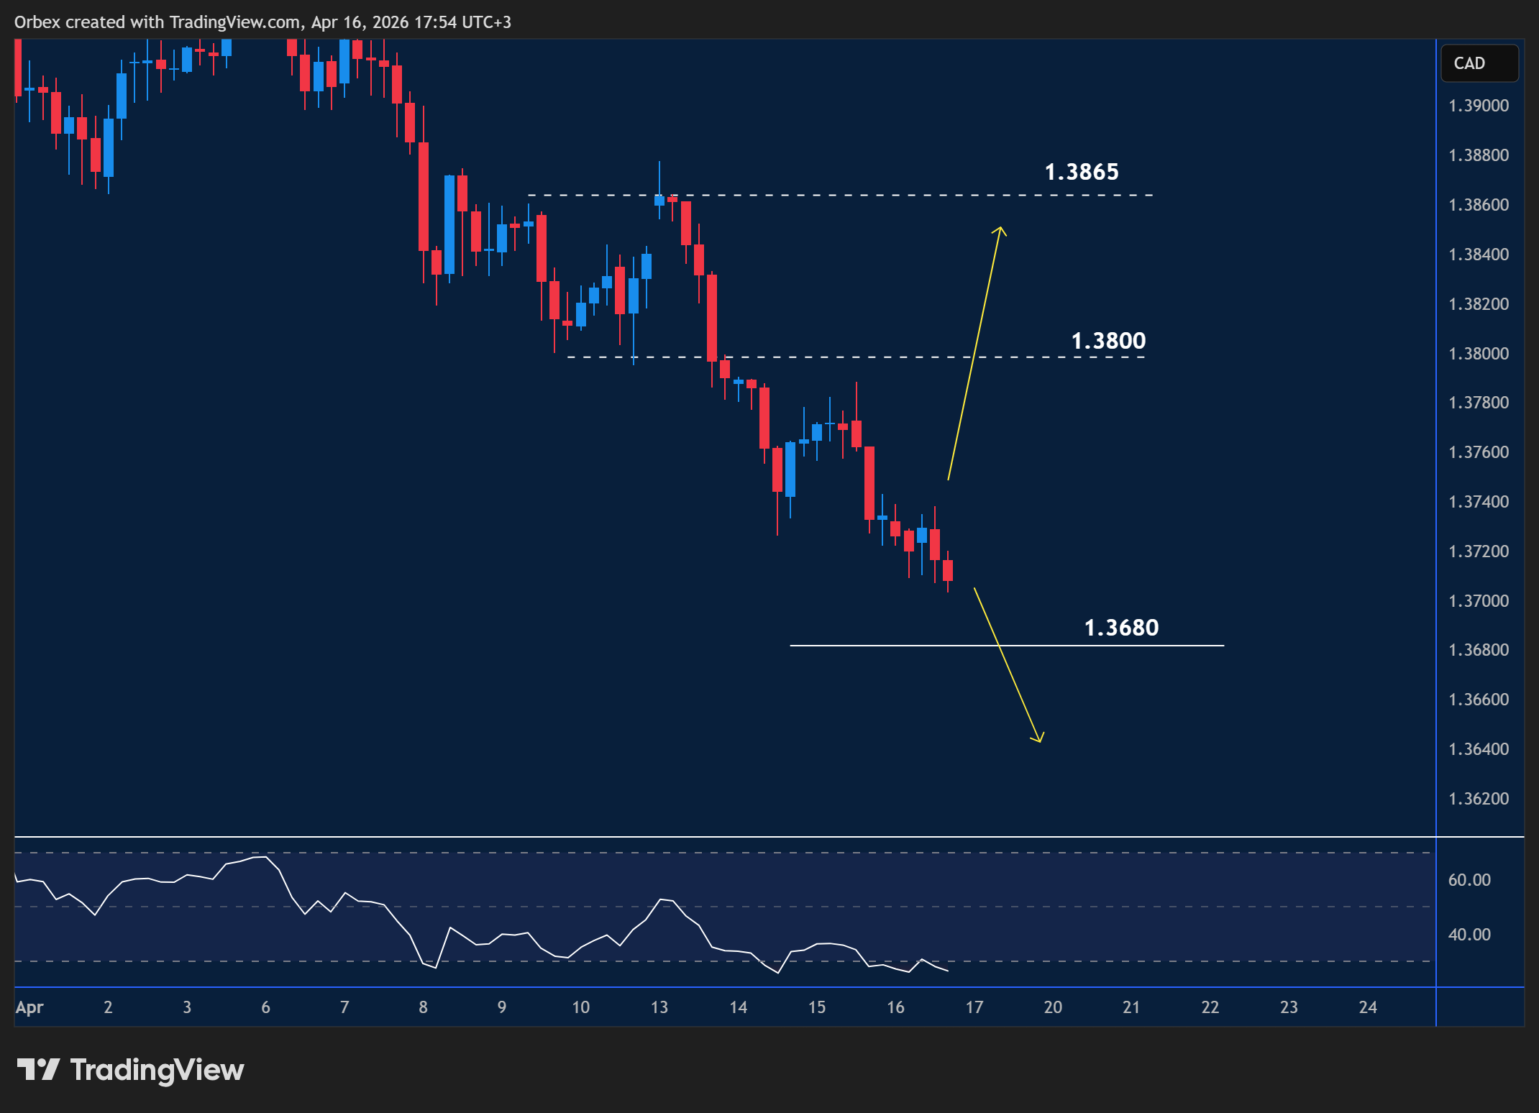
Task: Select the latest red candlestick on the chart
Action: click(x=948, y=572)
